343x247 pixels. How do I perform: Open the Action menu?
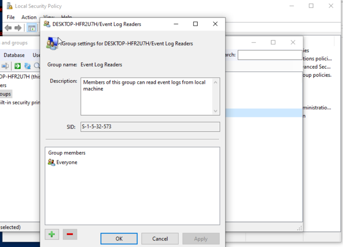point(29,17)
